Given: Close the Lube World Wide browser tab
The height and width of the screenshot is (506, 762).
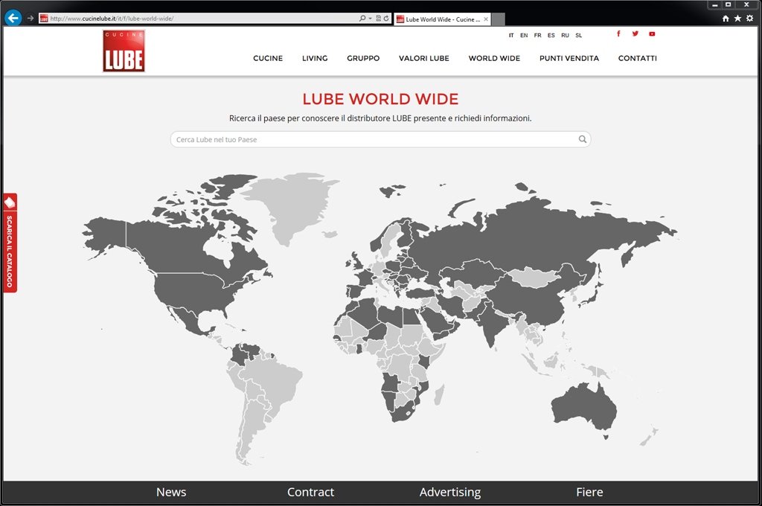Looking at the screenshot, I should 485,19.
